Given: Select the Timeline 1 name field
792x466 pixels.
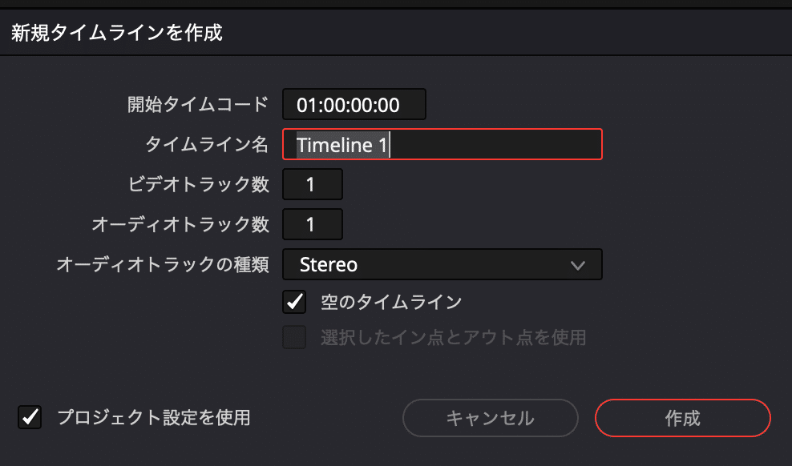Looking at the screenshot, I should point(442,144).
